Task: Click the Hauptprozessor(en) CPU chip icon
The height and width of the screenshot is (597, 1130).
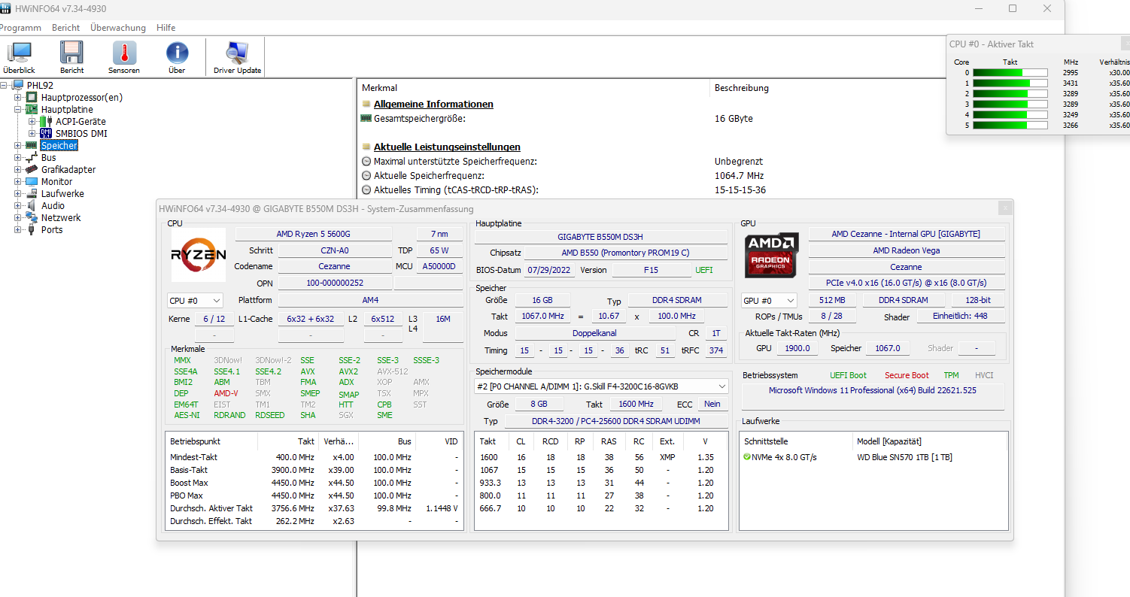Action: (32, 97)
